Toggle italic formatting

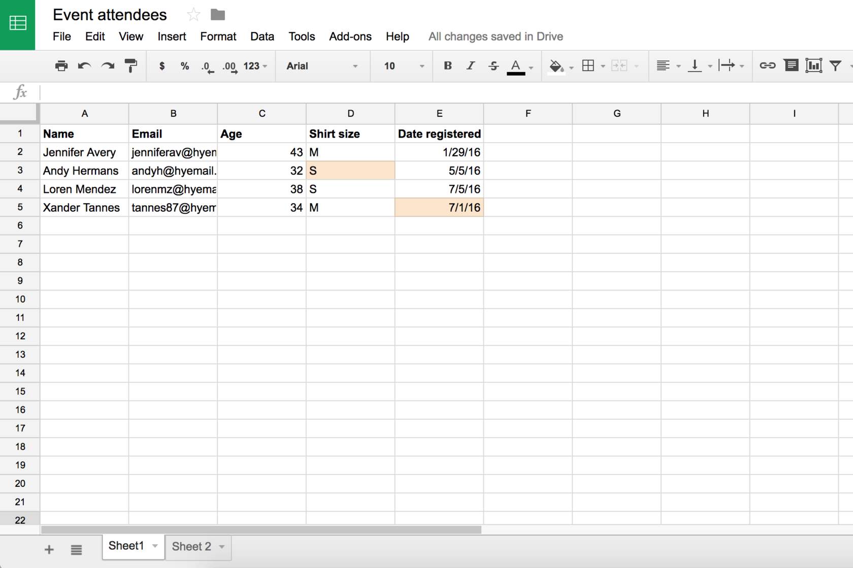tap(470, 65)
